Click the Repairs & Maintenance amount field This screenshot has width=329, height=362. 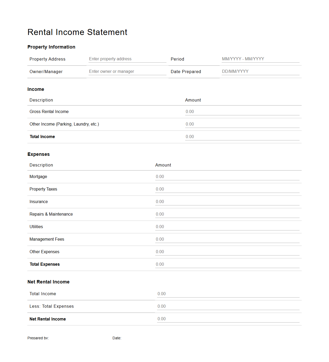(x=227, y=214)
